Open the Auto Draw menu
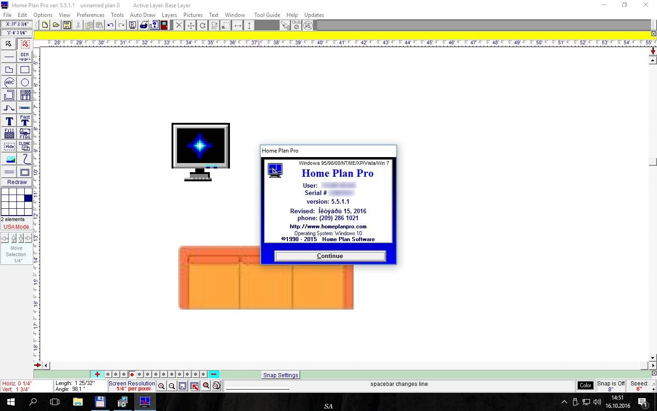 [x=143, y=15]
